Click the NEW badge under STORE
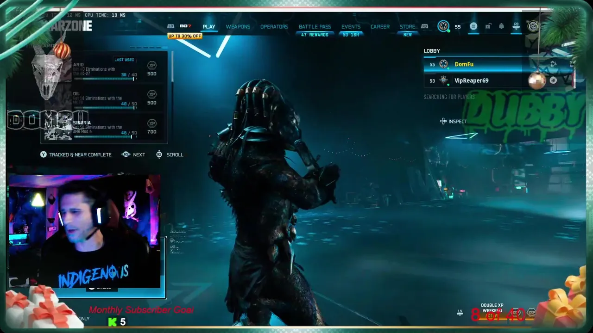Viewport: 593px width, 333px height. pyautogui.click(x=407, y=35)
